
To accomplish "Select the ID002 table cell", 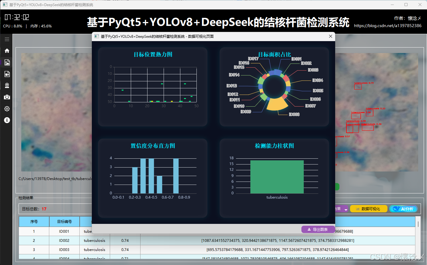I will pyautogui.click(x=64, y=240).
